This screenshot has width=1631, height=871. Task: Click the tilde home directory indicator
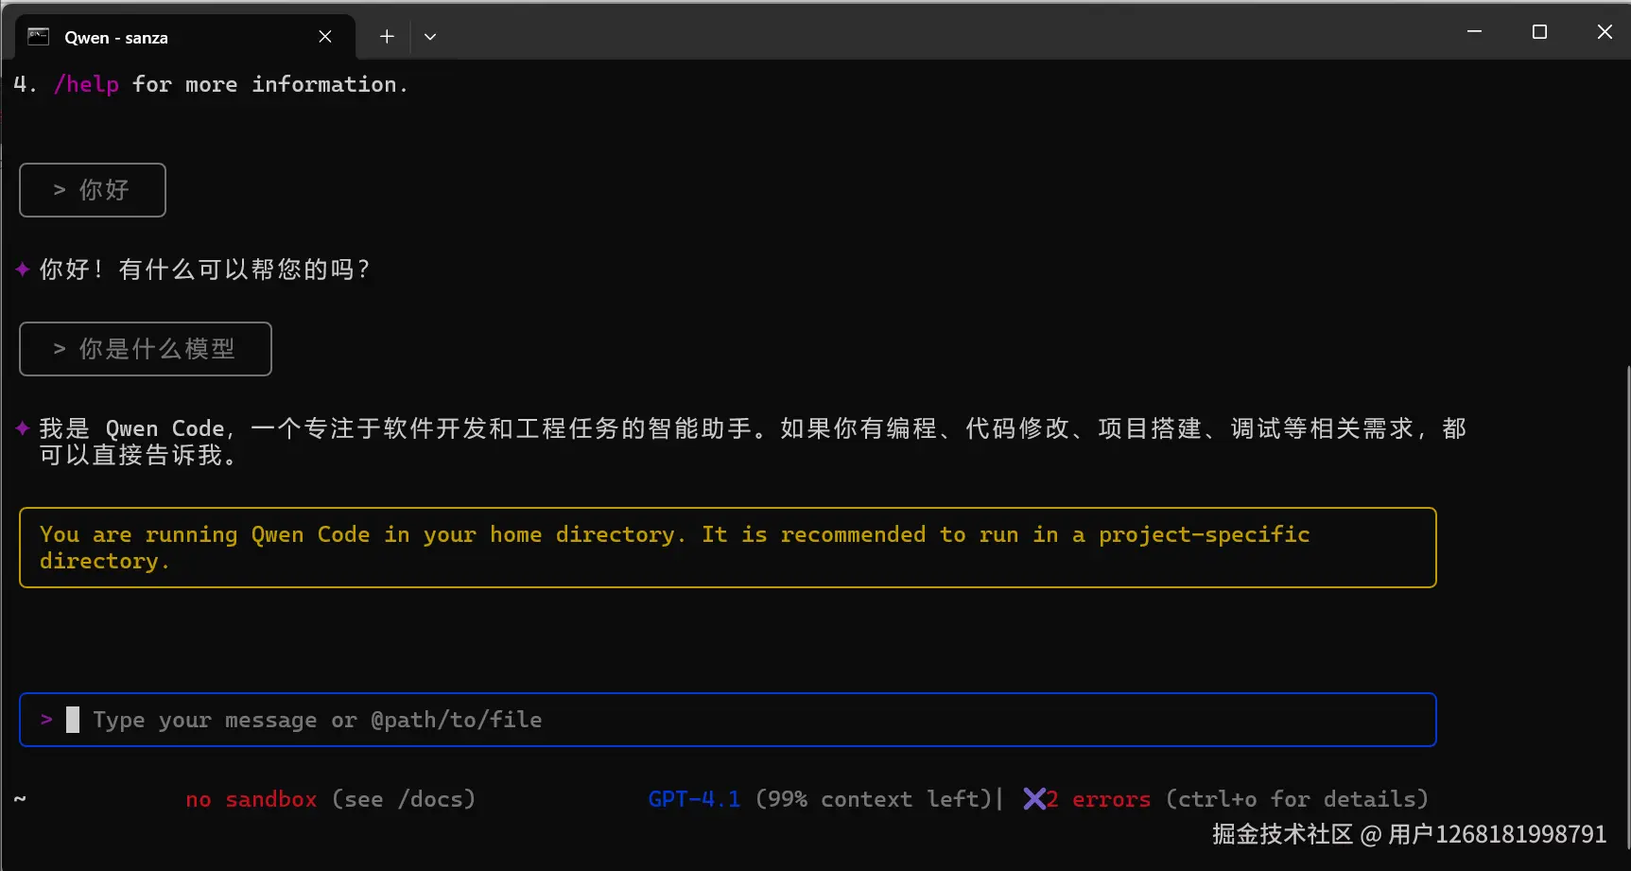(19, 799)
